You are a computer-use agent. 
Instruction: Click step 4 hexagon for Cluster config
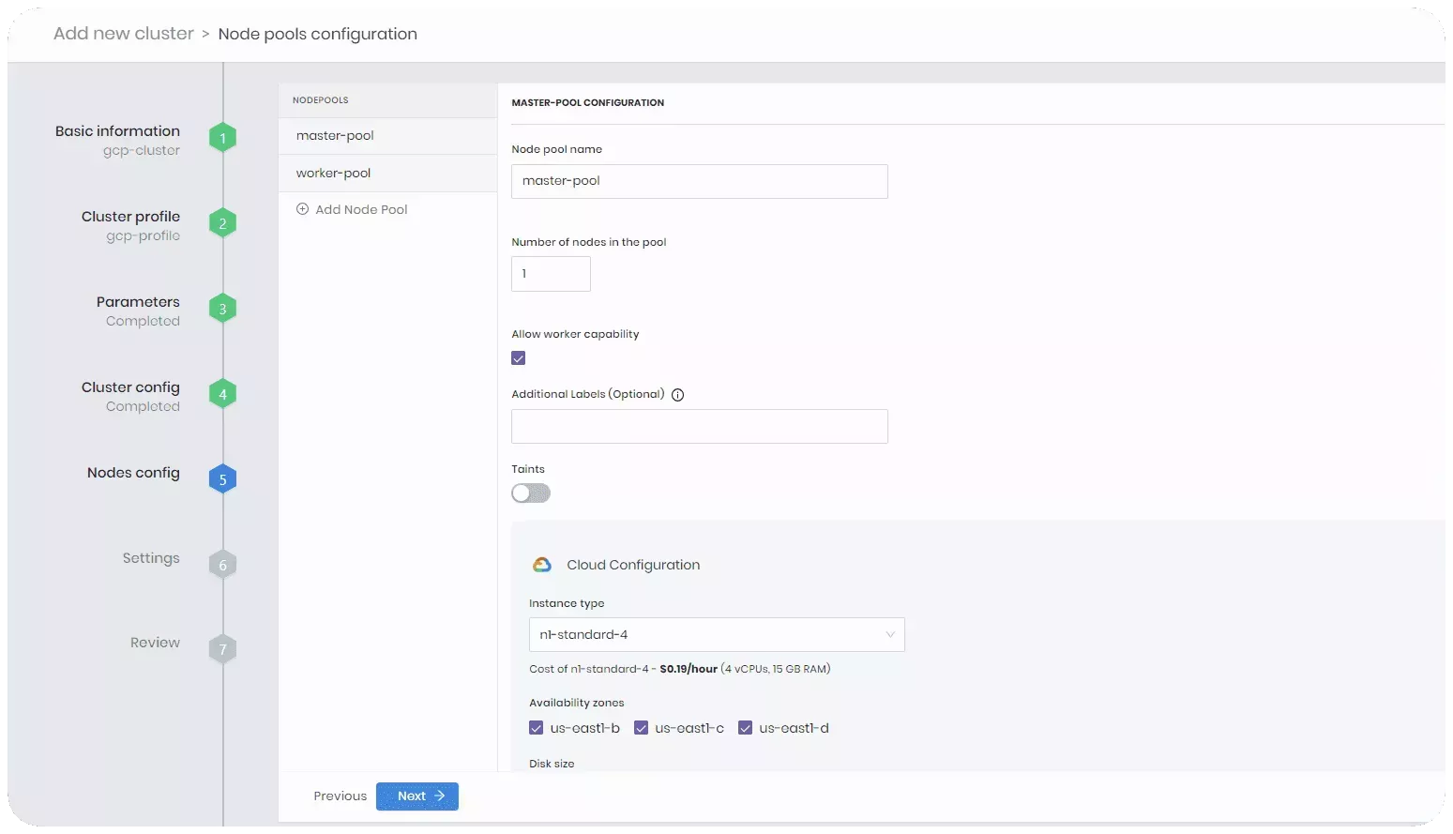222,394
